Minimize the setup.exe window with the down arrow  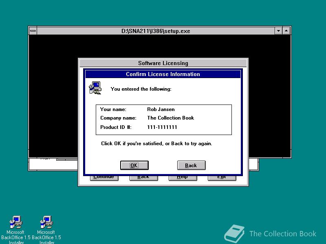pyautogui.click(x=278, y=31)
